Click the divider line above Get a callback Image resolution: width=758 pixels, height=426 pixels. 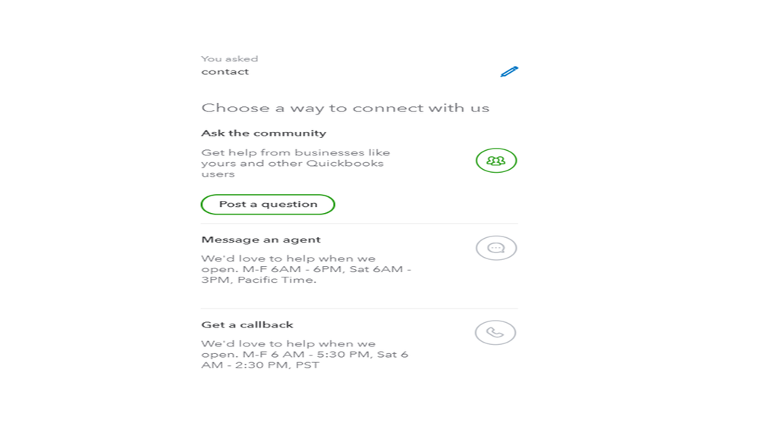(x=359, y=309)
